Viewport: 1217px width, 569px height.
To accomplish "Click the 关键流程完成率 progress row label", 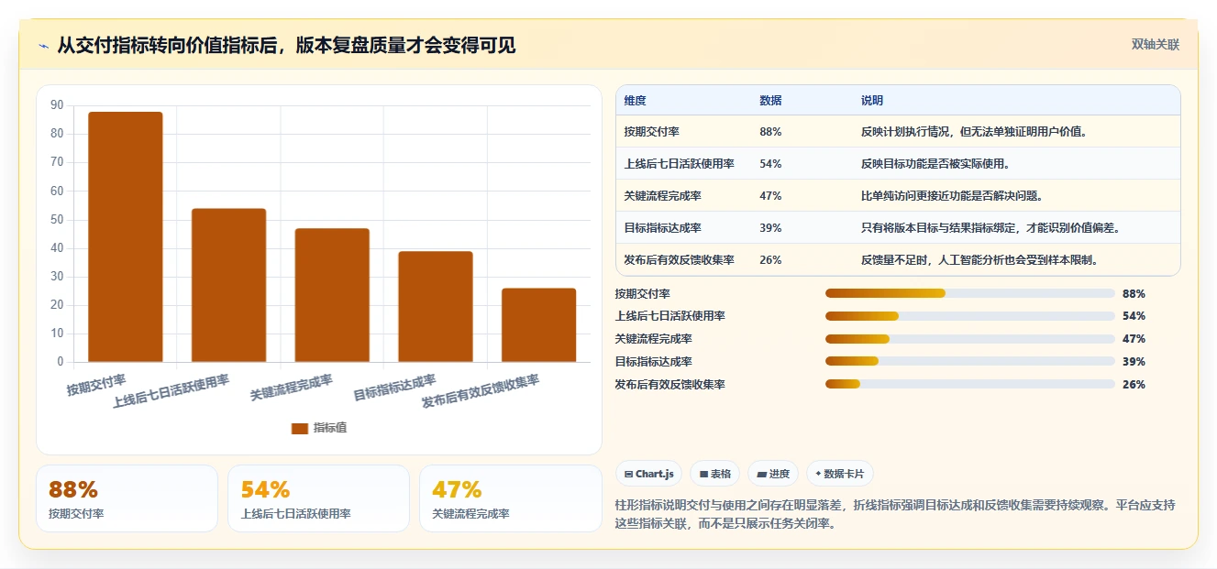I will (653, 339).
